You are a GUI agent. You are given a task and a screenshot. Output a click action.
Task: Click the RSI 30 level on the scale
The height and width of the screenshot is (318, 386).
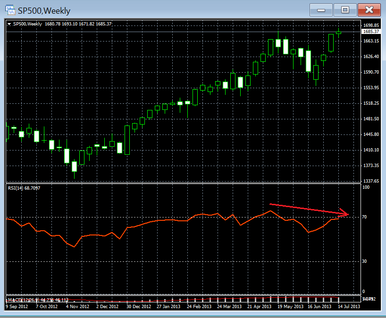pyautogui.click(x=364, y=261)
